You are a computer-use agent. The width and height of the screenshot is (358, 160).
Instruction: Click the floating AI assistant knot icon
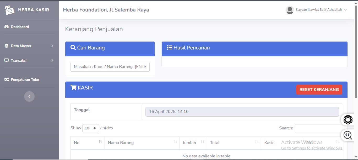tap(348, 120)
